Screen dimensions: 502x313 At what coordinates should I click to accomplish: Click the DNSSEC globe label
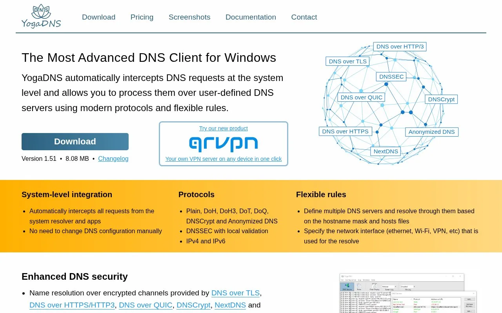[x=391, y=77]
